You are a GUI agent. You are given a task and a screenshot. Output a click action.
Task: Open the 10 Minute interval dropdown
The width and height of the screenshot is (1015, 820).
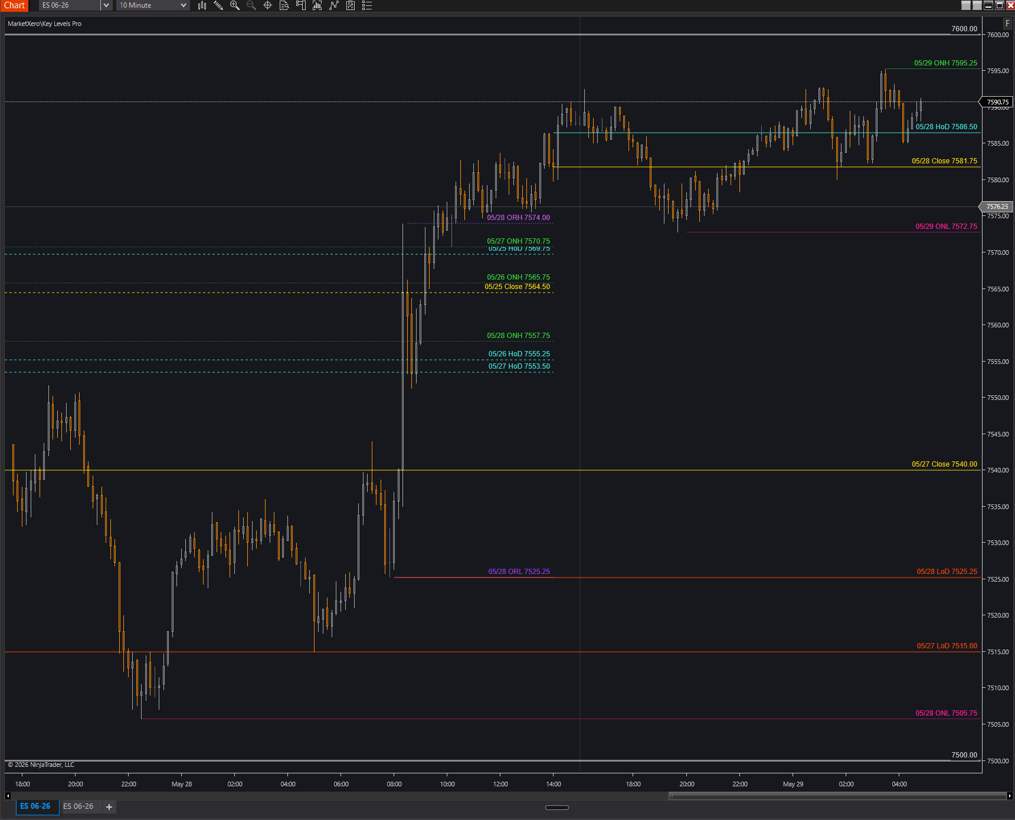(153, 5)
